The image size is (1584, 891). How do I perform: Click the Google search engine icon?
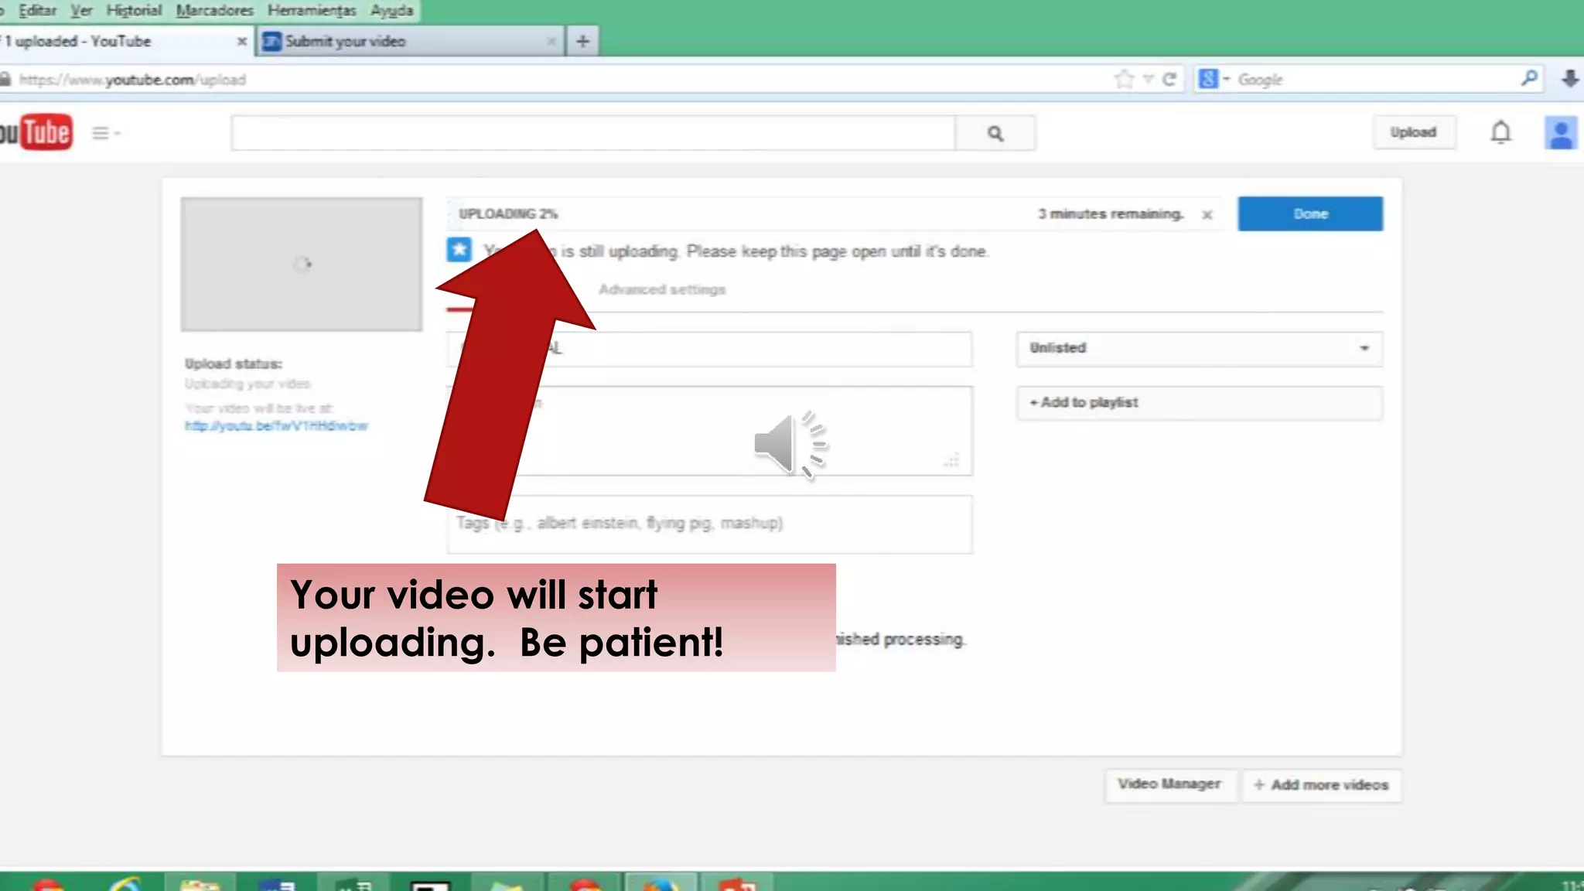(x=1208, y=79)
